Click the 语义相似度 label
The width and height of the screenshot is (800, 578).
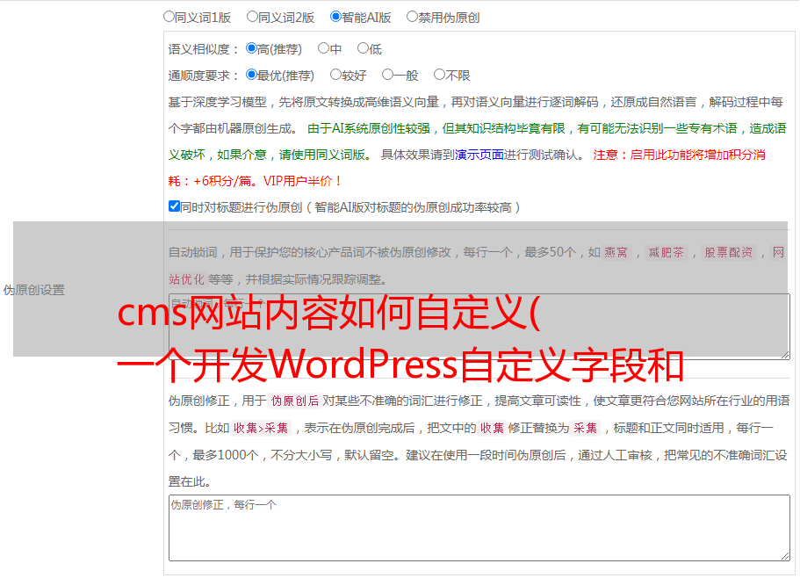tap(203, 49)
